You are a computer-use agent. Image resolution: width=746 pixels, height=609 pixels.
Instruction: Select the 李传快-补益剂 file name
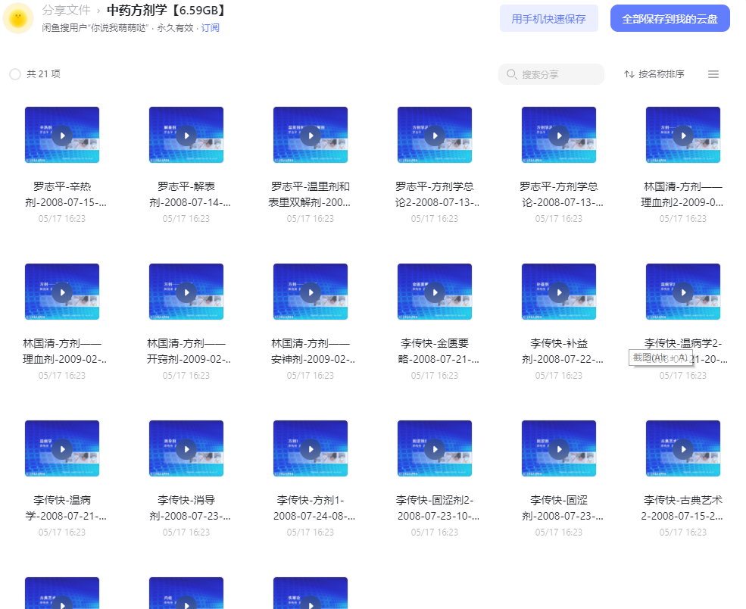tap(559, 351)
